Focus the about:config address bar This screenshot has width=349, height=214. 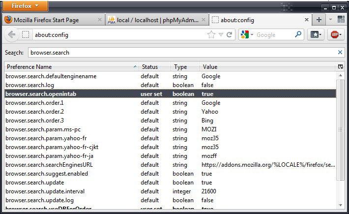click(120, 35)
